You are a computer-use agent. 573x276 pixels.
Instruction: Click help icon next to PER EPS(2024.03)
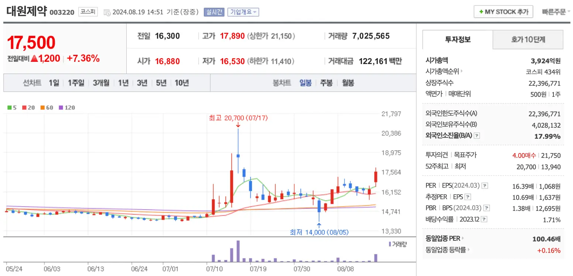pos(485,186)
